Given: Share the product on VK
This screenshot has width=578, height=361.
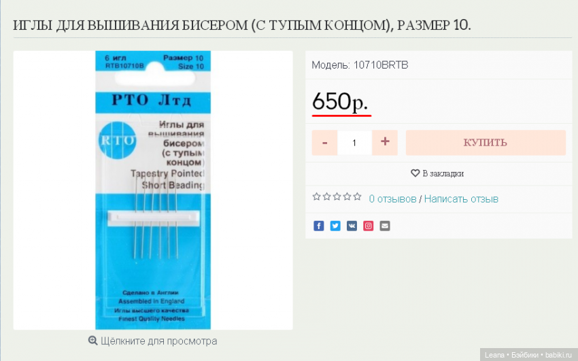Looking at the screenshot, I should 352,226.
